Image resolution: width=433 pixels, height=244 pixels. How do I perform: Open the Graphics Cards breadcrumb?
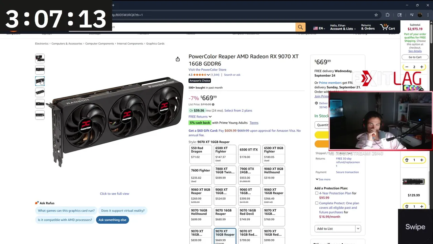coord(155,44)
